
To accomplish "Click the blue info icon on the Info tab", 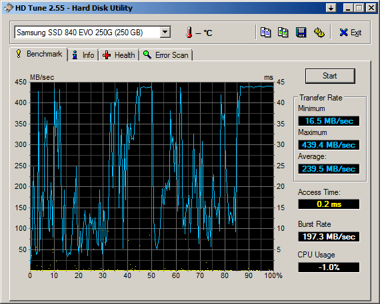I will point(75,55).
